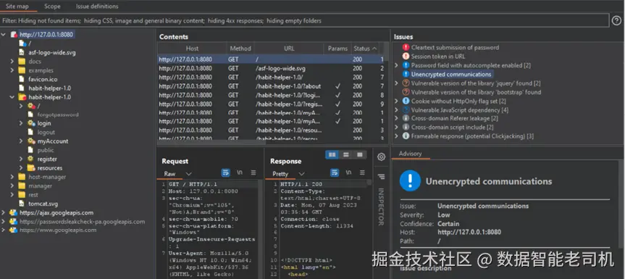Click the gear icon next to register

30,159
